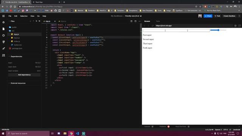The image size is (242, 136).
Task: Open Input.js in the file tree
Action: pyautogui.click(x=17, y=38)
